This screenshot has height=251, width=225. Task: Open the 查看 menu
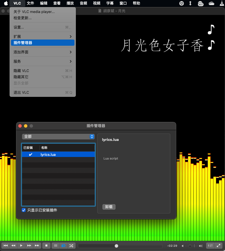(57, 3)
